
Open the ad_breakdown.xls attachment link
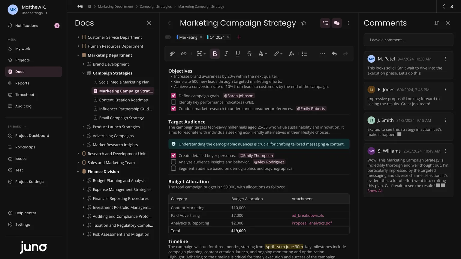coord(308,216)
